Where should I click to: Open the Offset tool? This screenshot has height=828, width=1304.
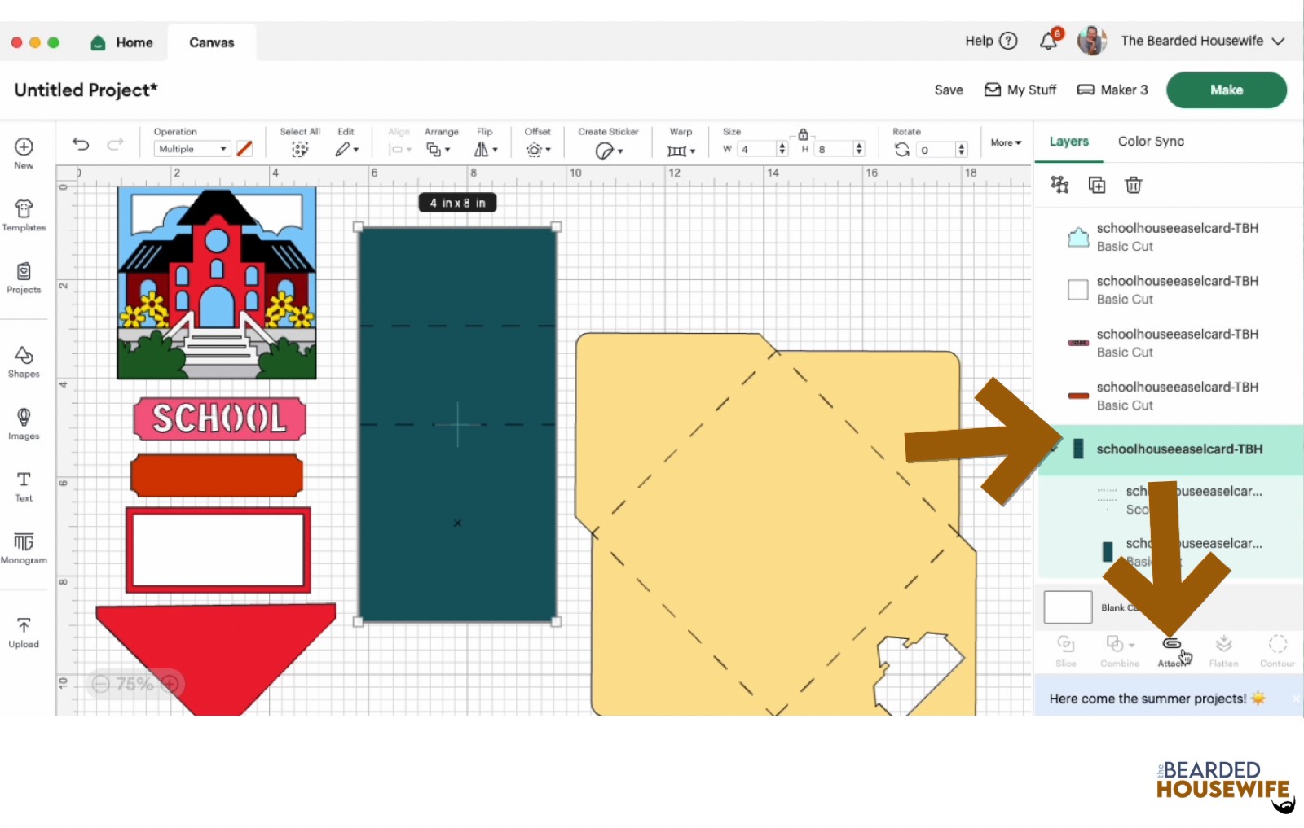pyautogui.click(x=538, y=150)
